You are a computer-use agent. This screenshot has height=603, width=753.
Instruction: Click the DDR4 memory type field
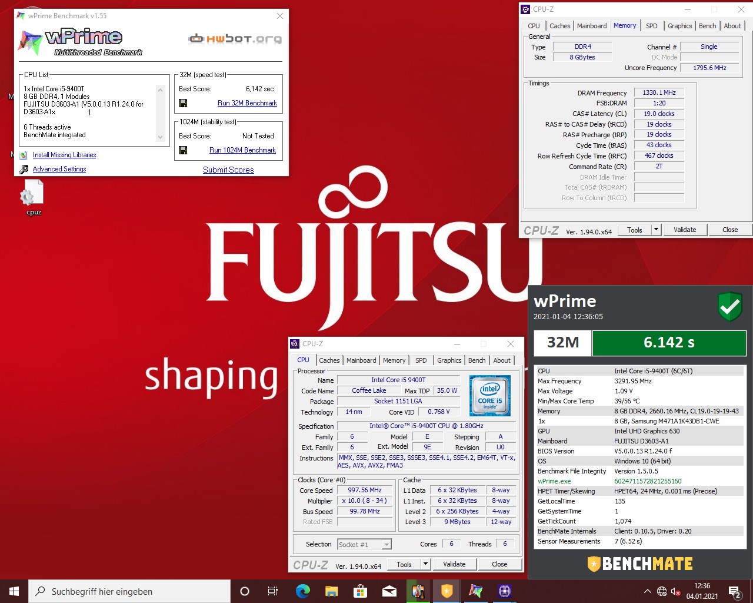pos(583,47)
